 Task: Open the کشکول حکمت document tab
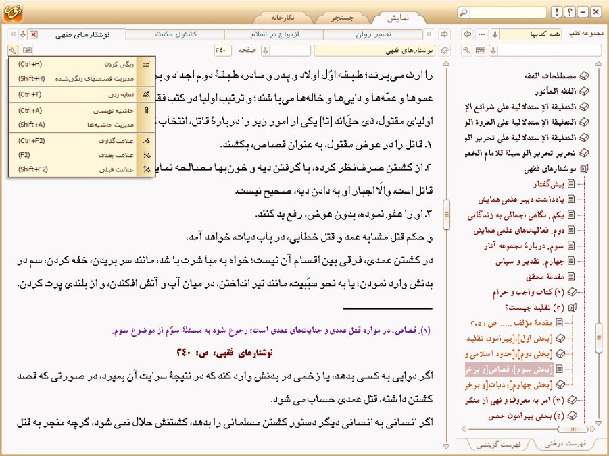(x=176, y=34)
